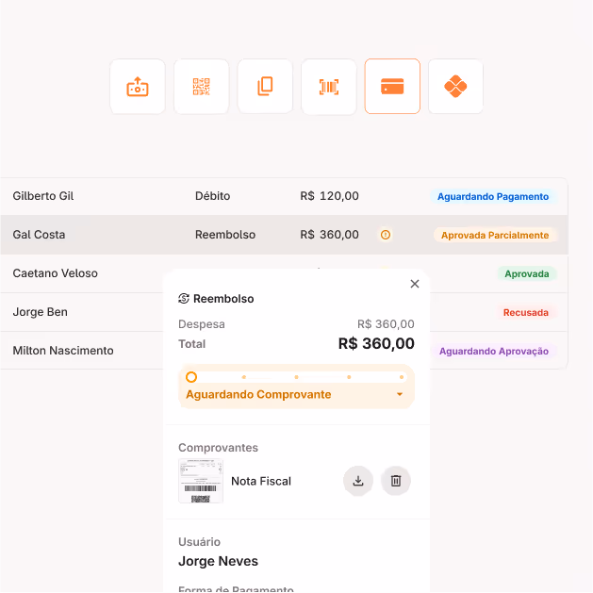Open the copy documents icon tile

[x=265, y=86]
